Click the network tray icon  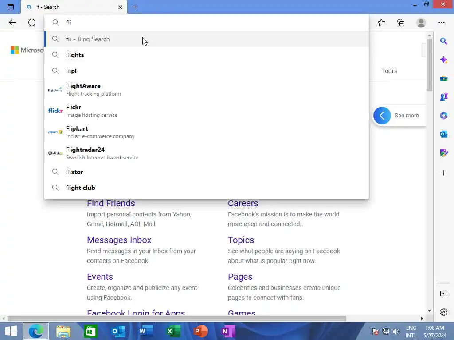[386, 331]
